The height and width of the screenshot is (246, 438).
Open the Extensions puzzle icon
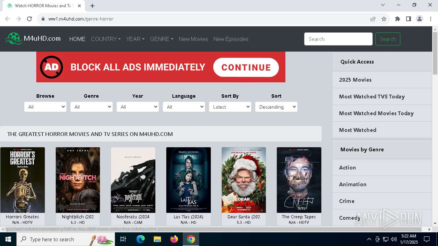(x=398, y=19)
